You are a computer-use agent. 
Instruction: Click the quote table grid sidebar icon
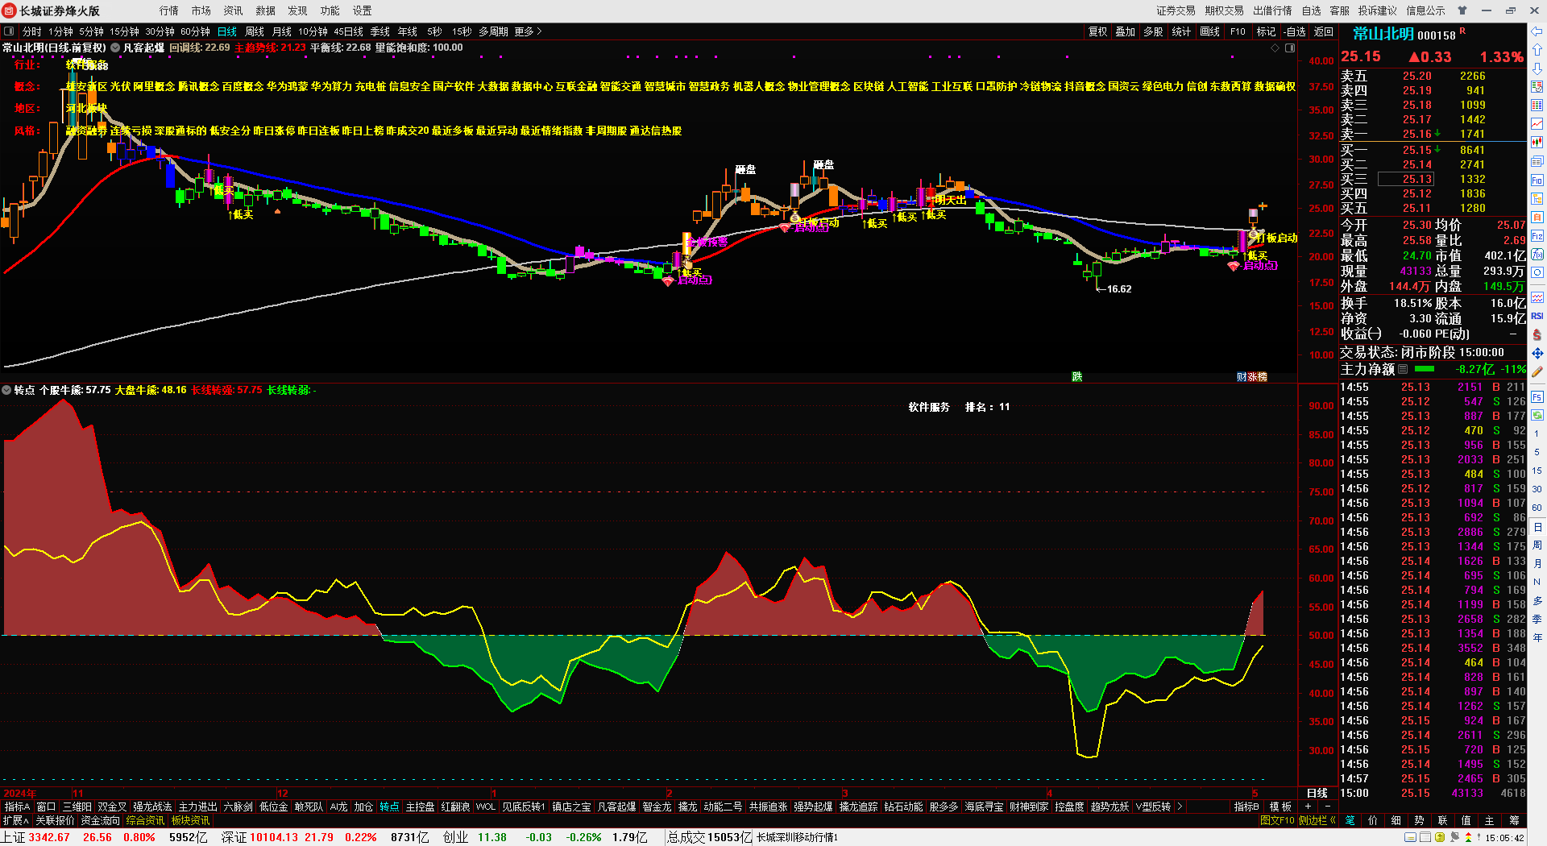coord(1537,106)
